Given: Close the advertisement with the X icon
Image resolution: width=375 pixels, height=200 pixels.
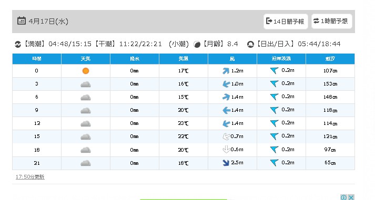Looking at the screenshot, I should coord(351,197).
